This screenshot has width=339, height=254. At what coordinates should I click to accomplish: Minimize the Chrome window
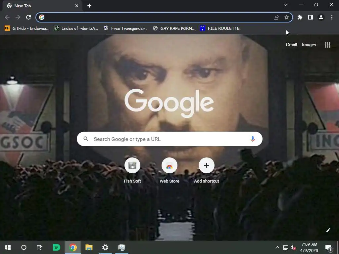tap(301, 5)
